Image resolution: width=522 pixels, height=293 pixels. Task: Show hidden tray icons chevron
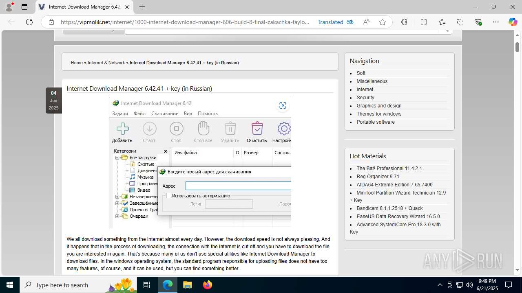coord(440,285)
